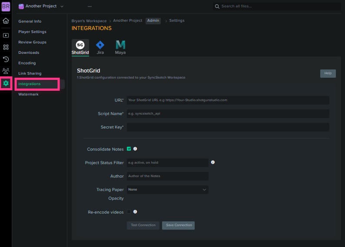Switch to the Maya integration tab
The width and height of the screenshot is (345, 247).
pos(120,47)
